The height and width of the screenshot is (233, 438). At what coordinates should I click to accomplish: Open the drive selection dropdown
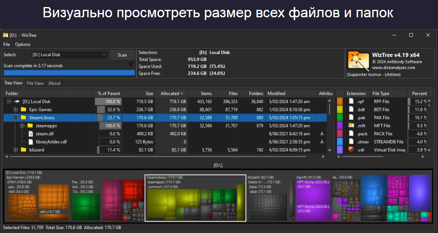coord(69,55)
